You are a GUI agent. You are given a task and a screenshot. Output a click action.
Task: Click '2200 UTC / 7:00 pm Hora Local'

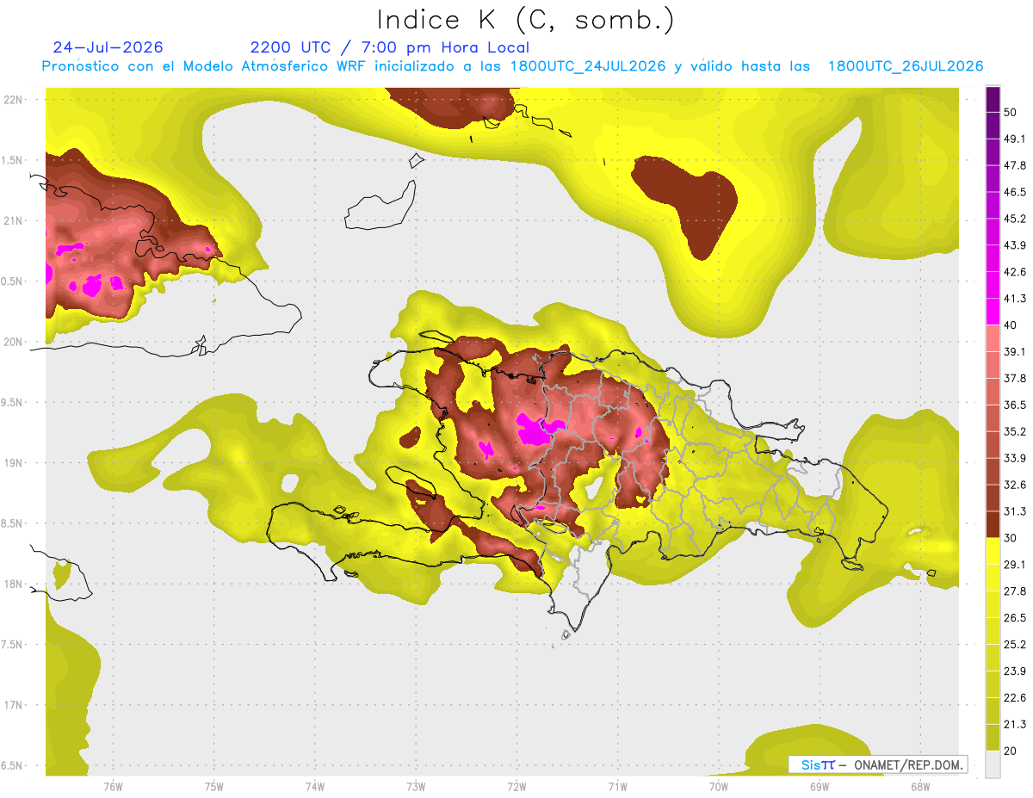tap(389, 47)
